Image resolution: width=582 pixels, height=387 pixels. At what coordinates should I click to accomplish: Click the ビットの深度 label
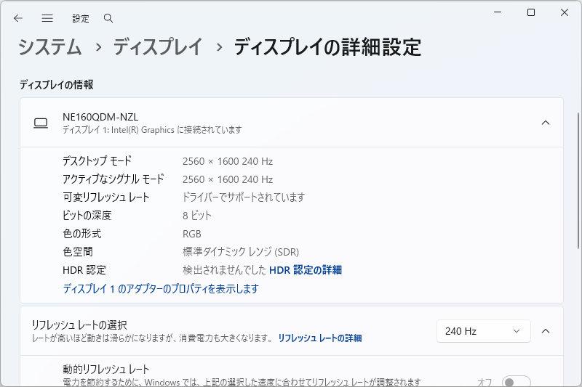(x=87, y=216)
